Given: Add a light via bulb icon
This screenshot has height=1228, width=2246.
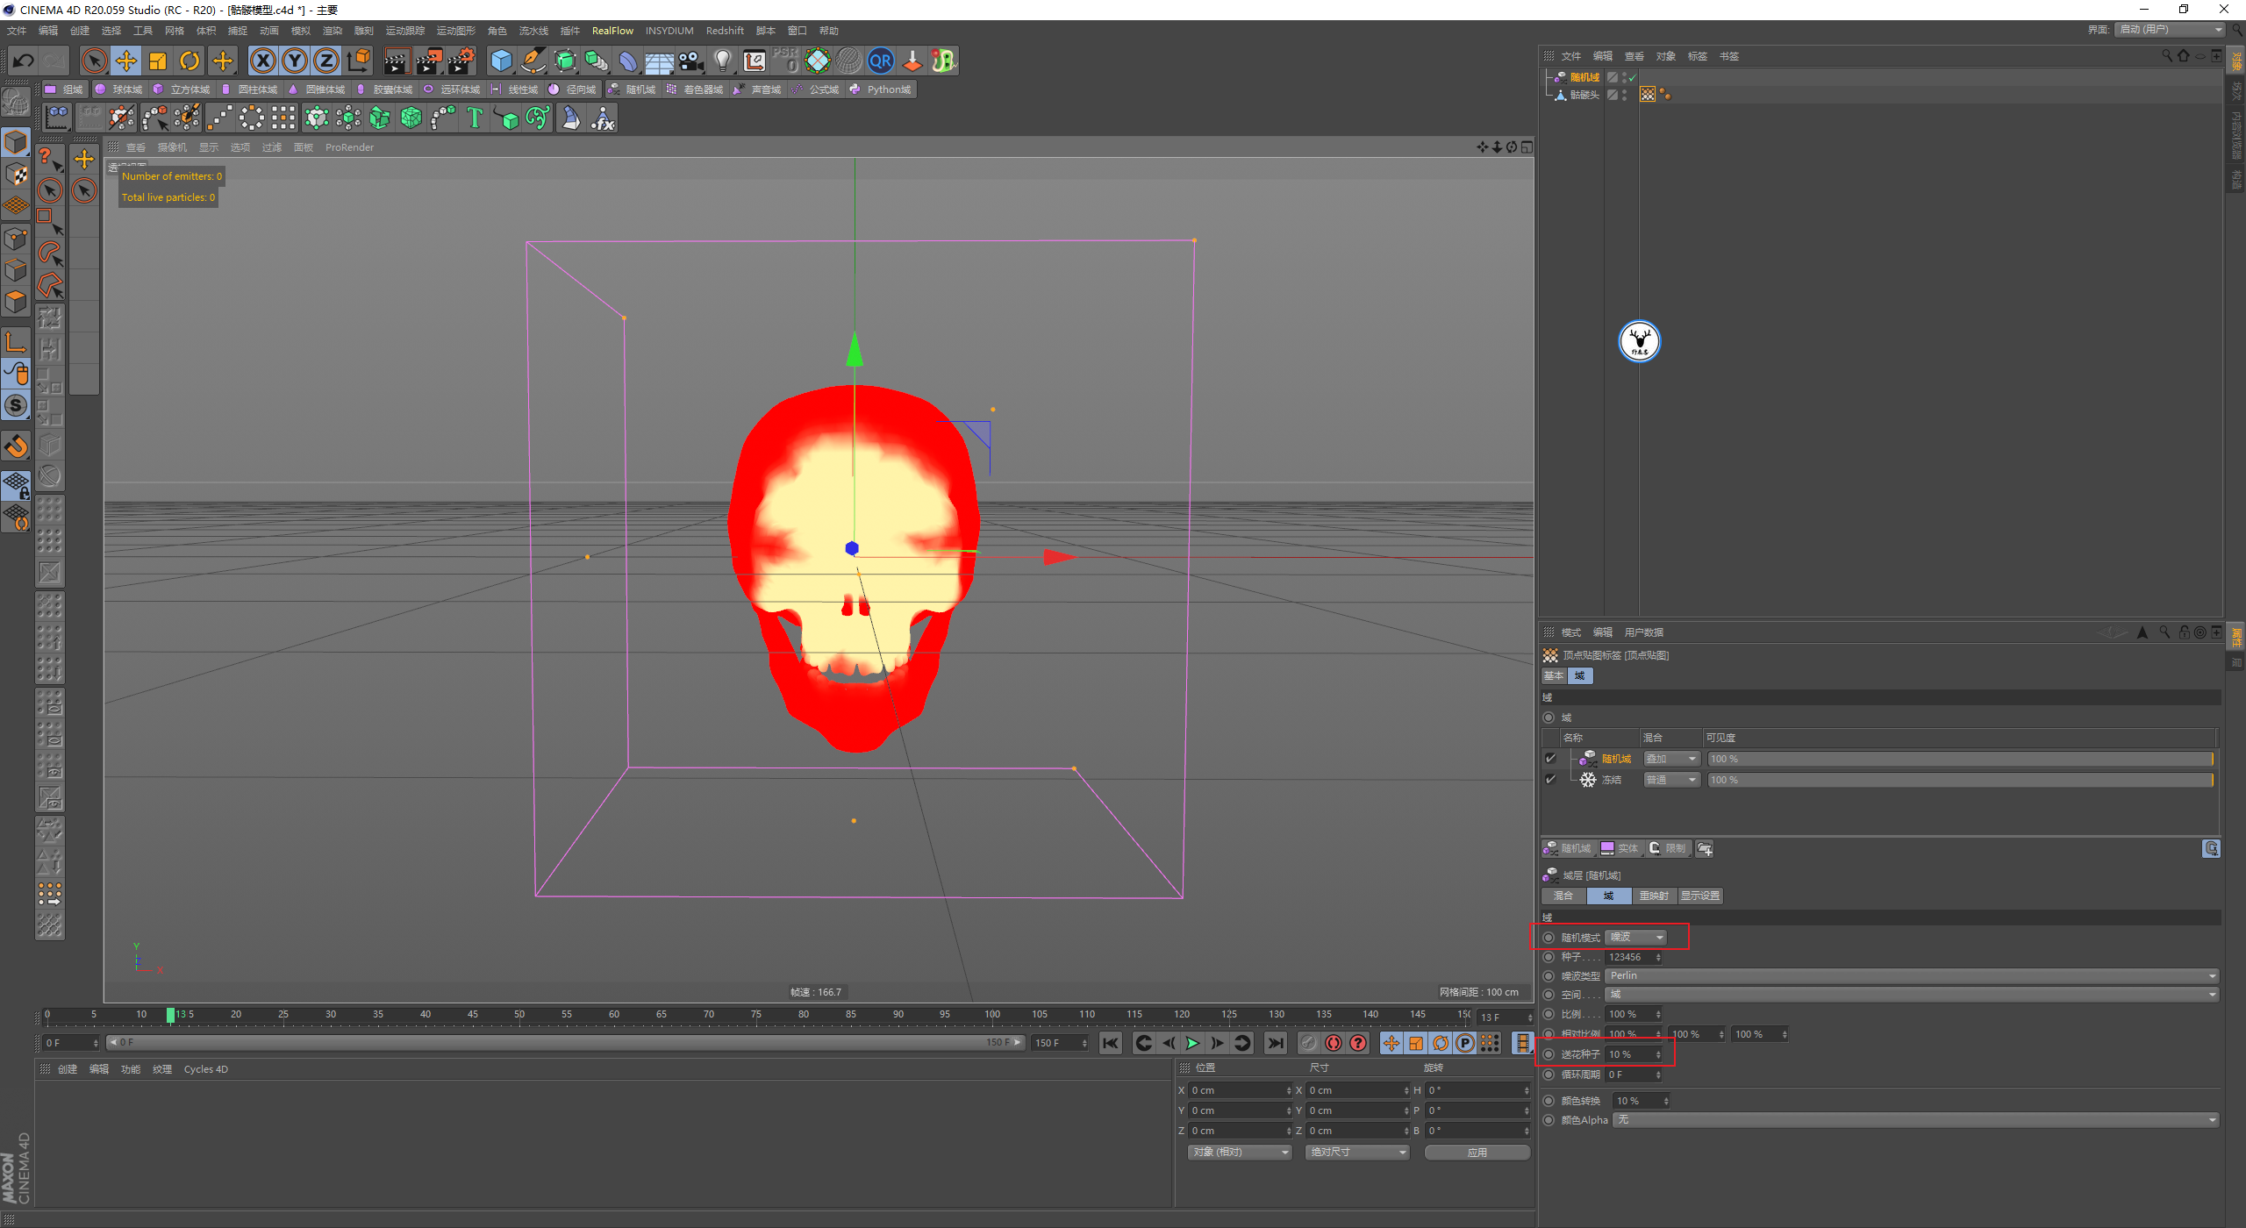Looking at the screenshot, I should [x=722, y=61].
